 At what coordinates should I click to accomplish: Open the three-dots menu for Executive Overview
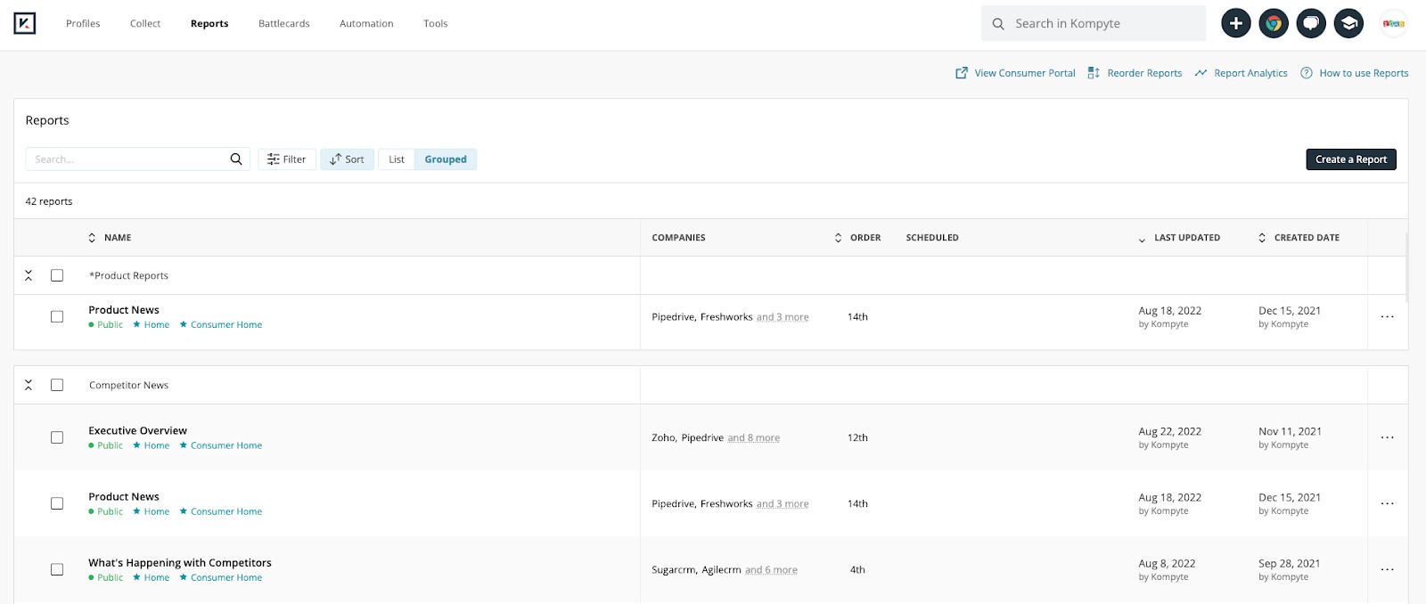[x=1387, y=437]
